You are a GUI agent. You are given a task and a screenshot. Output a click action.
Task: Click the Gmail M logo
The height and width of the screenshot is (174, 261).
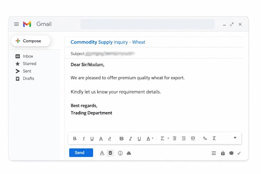pos(27,24)
